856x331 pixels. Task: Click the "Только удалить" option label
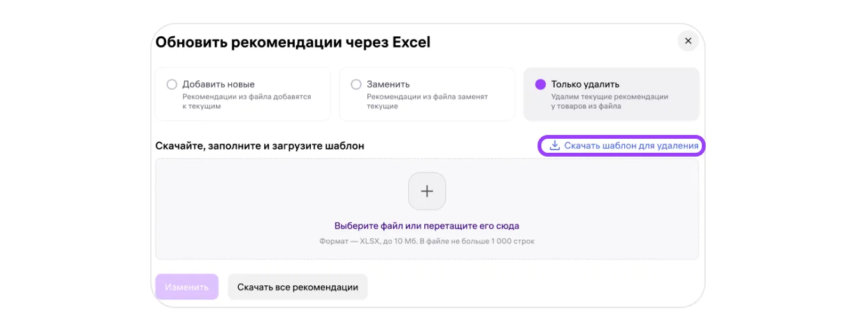tap(585, 84)
